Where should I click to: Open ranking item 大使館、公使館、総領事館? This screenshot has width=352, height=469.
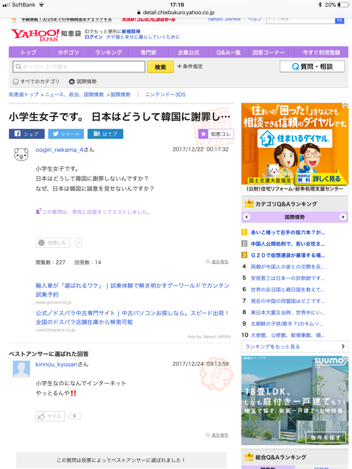coord(288,335)
